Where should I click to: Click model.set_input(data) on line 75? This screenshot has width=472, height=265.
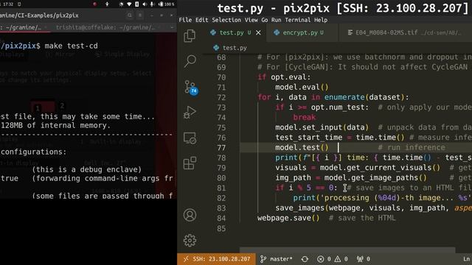pos(322,127)
